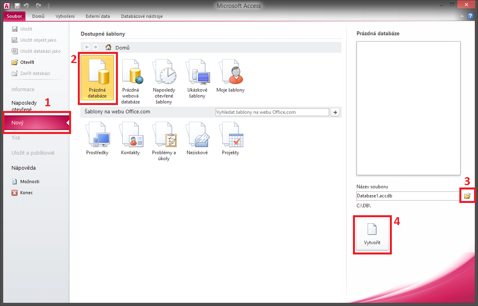
Task: Open Naposledy otevřené section
Action: point(24,106)
